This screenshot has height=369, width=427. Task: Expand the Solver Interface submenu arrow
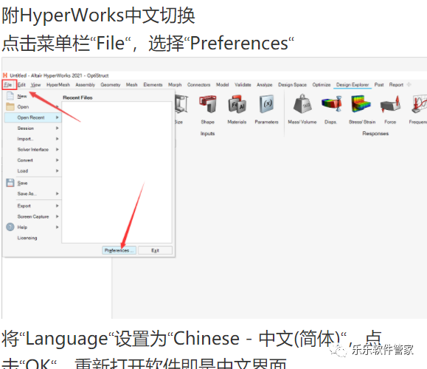point(58,149)
